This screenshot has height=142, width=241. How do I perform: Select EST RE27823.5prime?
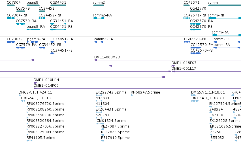pos(102,135)
